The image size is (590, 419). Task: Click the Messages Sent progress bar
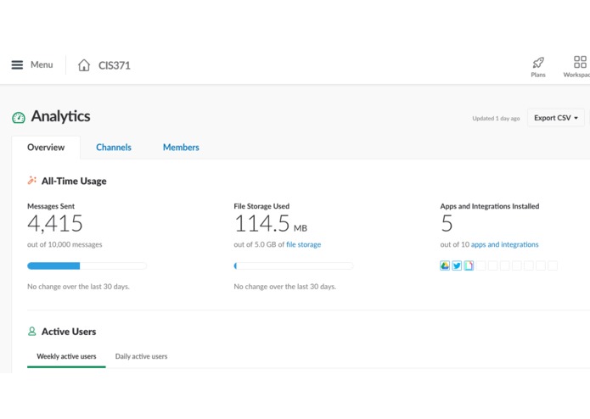tap(87, 266)
